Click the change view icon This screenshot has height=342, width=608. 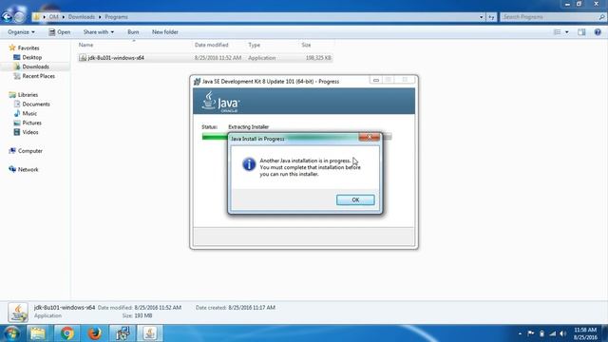tap(558, 32)
